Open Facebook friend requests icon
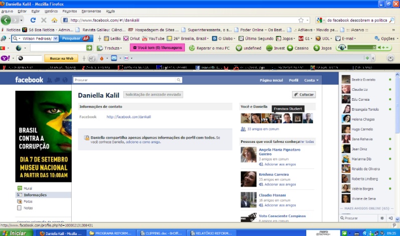Viewport: 400px width, 236px height. (x=49, y=80)
